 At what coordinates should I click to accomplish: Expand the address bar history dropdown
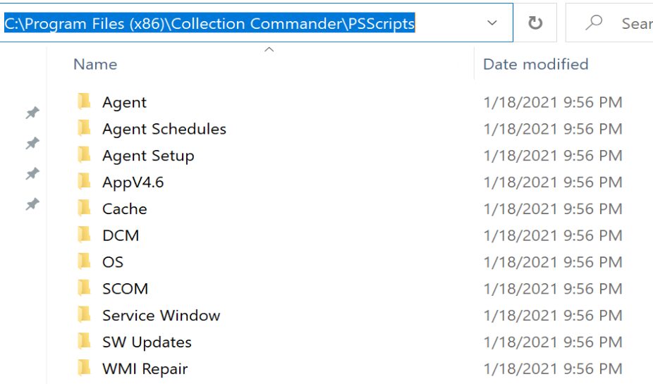click(x=492, y=23)
